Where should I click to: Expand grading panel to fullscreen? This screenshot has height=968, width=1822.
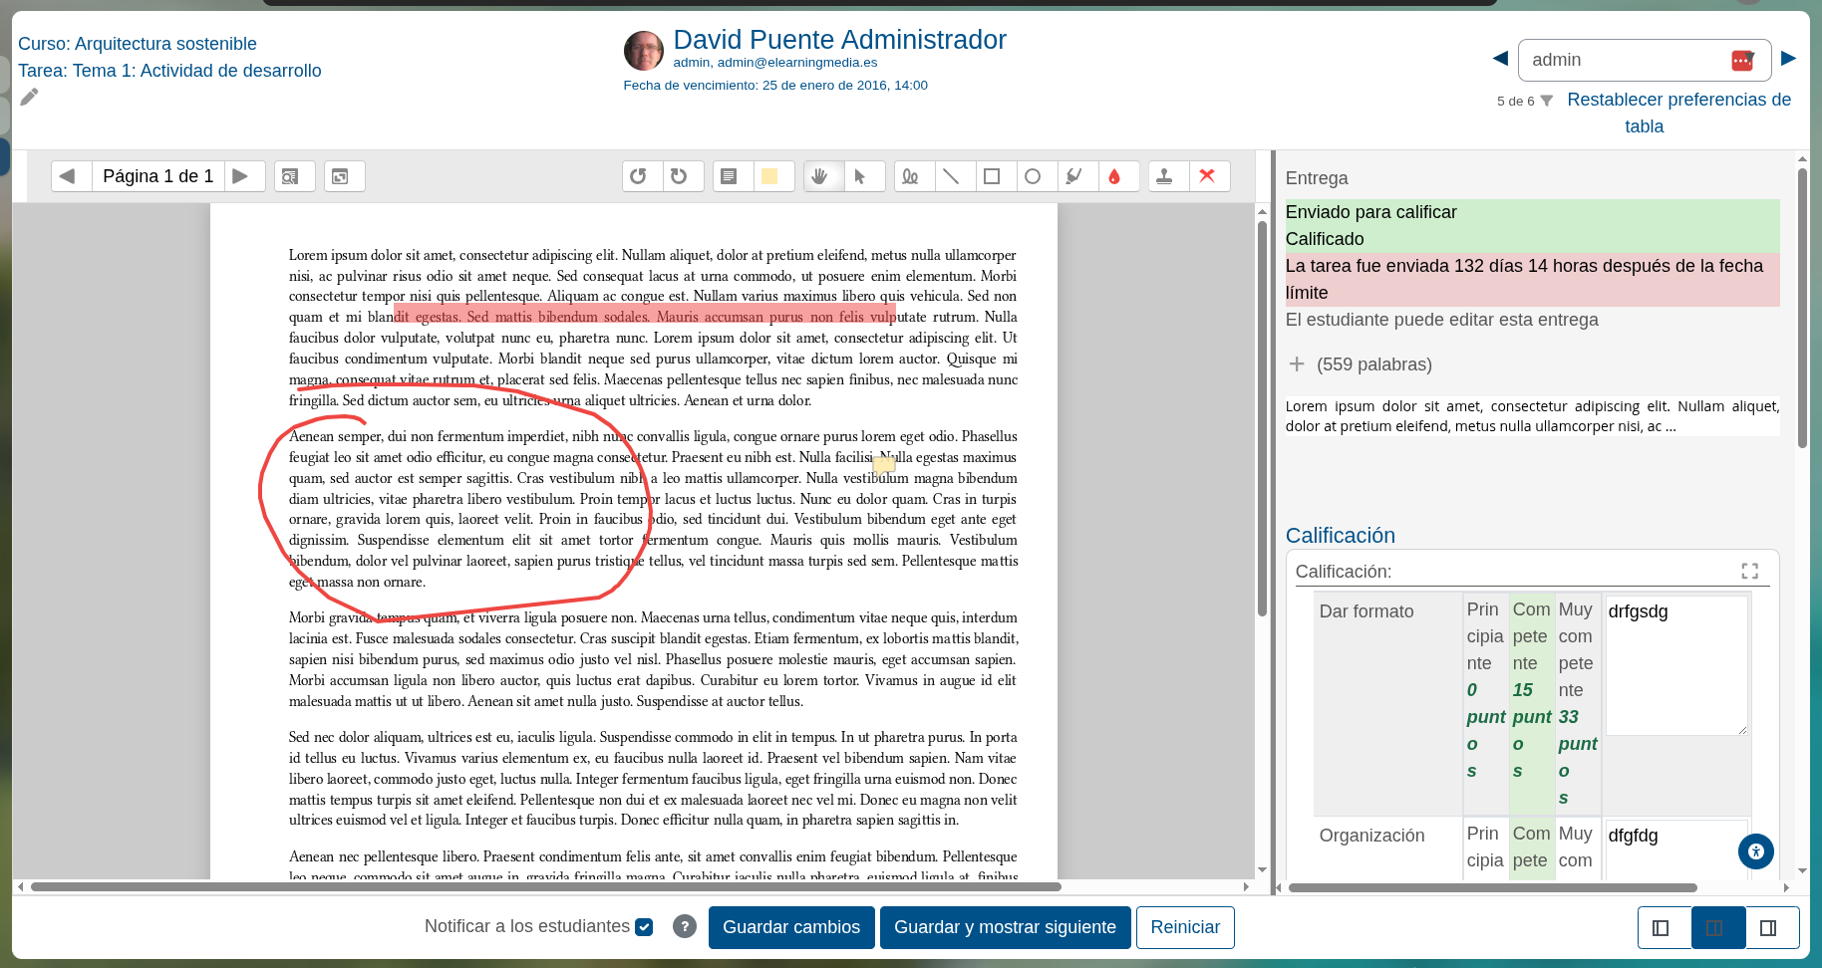pyautogui.click(x=1749, y=571)
